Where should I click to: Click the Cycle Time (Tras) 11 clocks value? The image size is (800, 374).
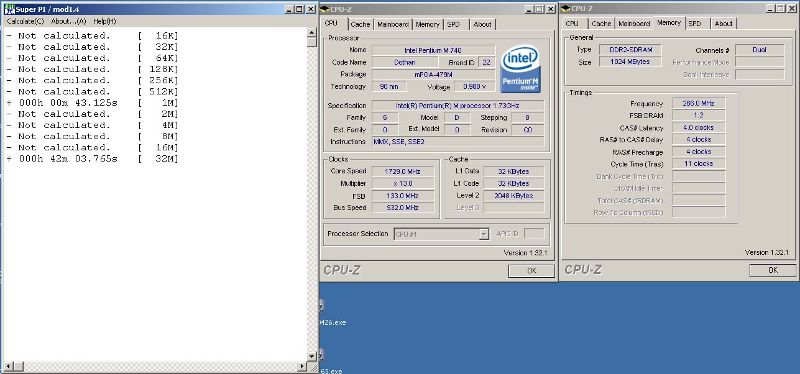[x=699, y=163]
